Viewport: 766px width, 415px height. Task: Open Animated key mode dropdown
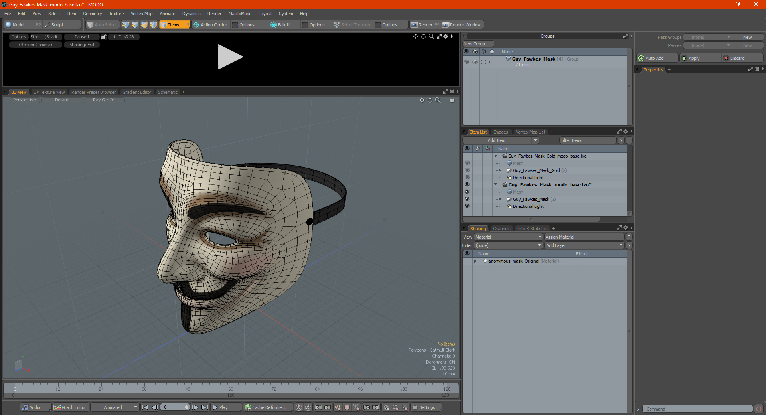click(x=115, y=407)
